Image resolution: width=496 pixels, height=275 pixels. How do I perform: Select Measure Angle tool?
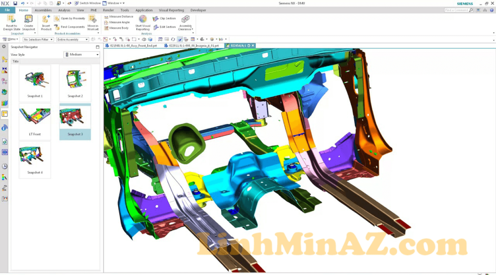117,22
